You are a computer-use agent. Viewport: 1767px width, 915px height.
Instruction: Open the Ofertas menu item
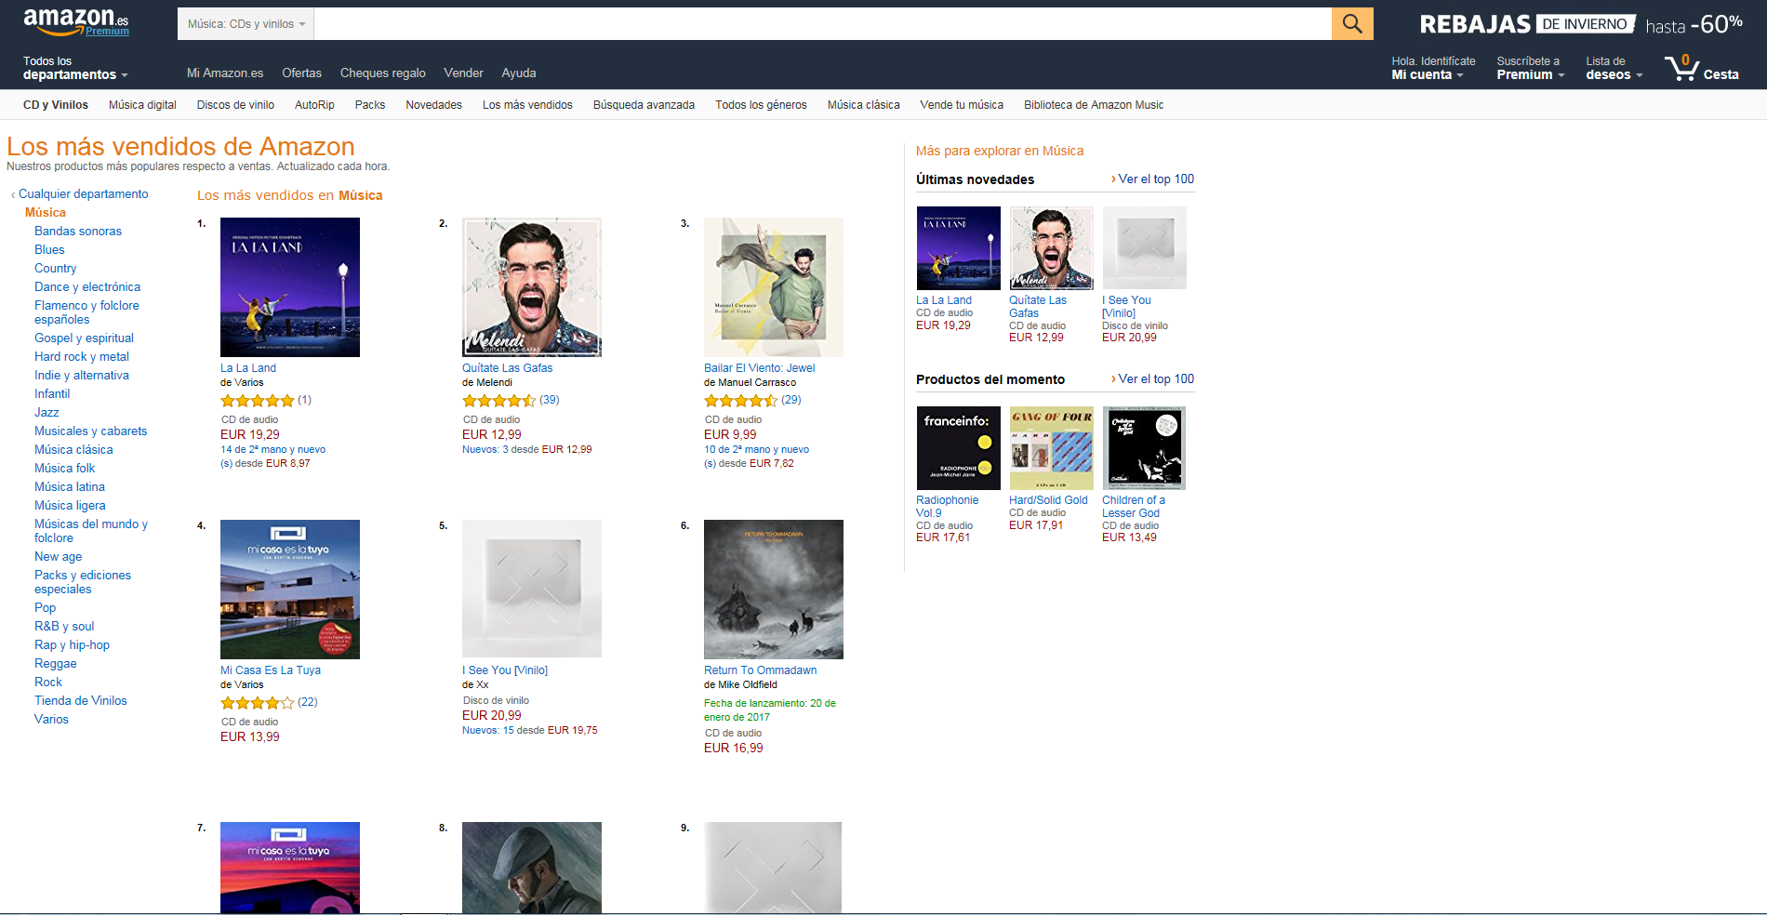pyautogui.click(x=301, y=73)
